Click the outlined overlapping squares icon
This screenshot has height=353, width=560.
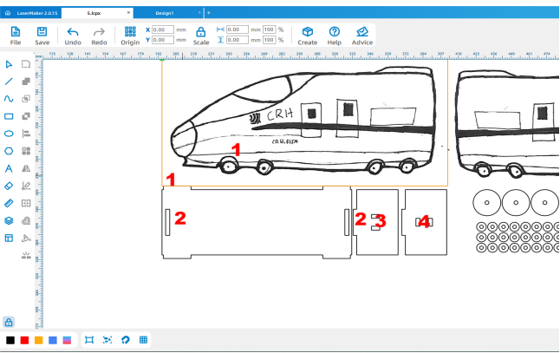pyautogui.click(x=26, y=99)
